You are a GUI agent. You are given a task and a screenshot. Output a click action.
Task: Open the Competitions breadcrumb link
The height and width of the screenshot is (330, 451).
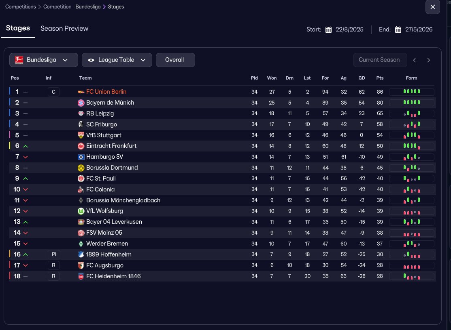click(x=20, y=7)
